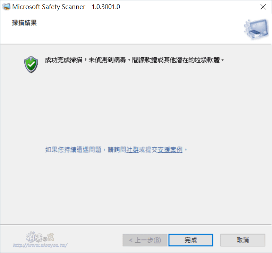The width and height of the screenshot is (272, 253).
Task: Click the green shield checkmark icon
Action: pyautogui.click(x=31, y=65)
